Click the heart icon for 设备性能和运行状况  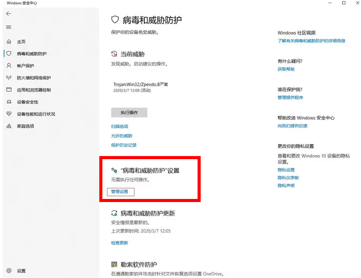coord(9,114)
